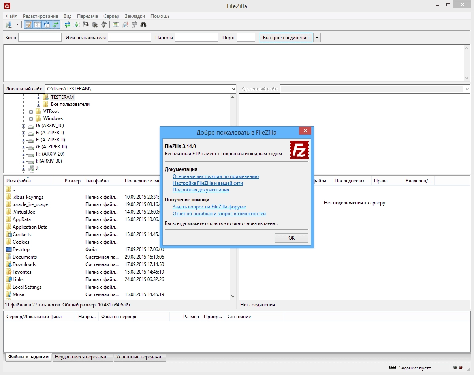474x375 pixels.
Task: Select the Music folder icon
Action: point(9,294)
